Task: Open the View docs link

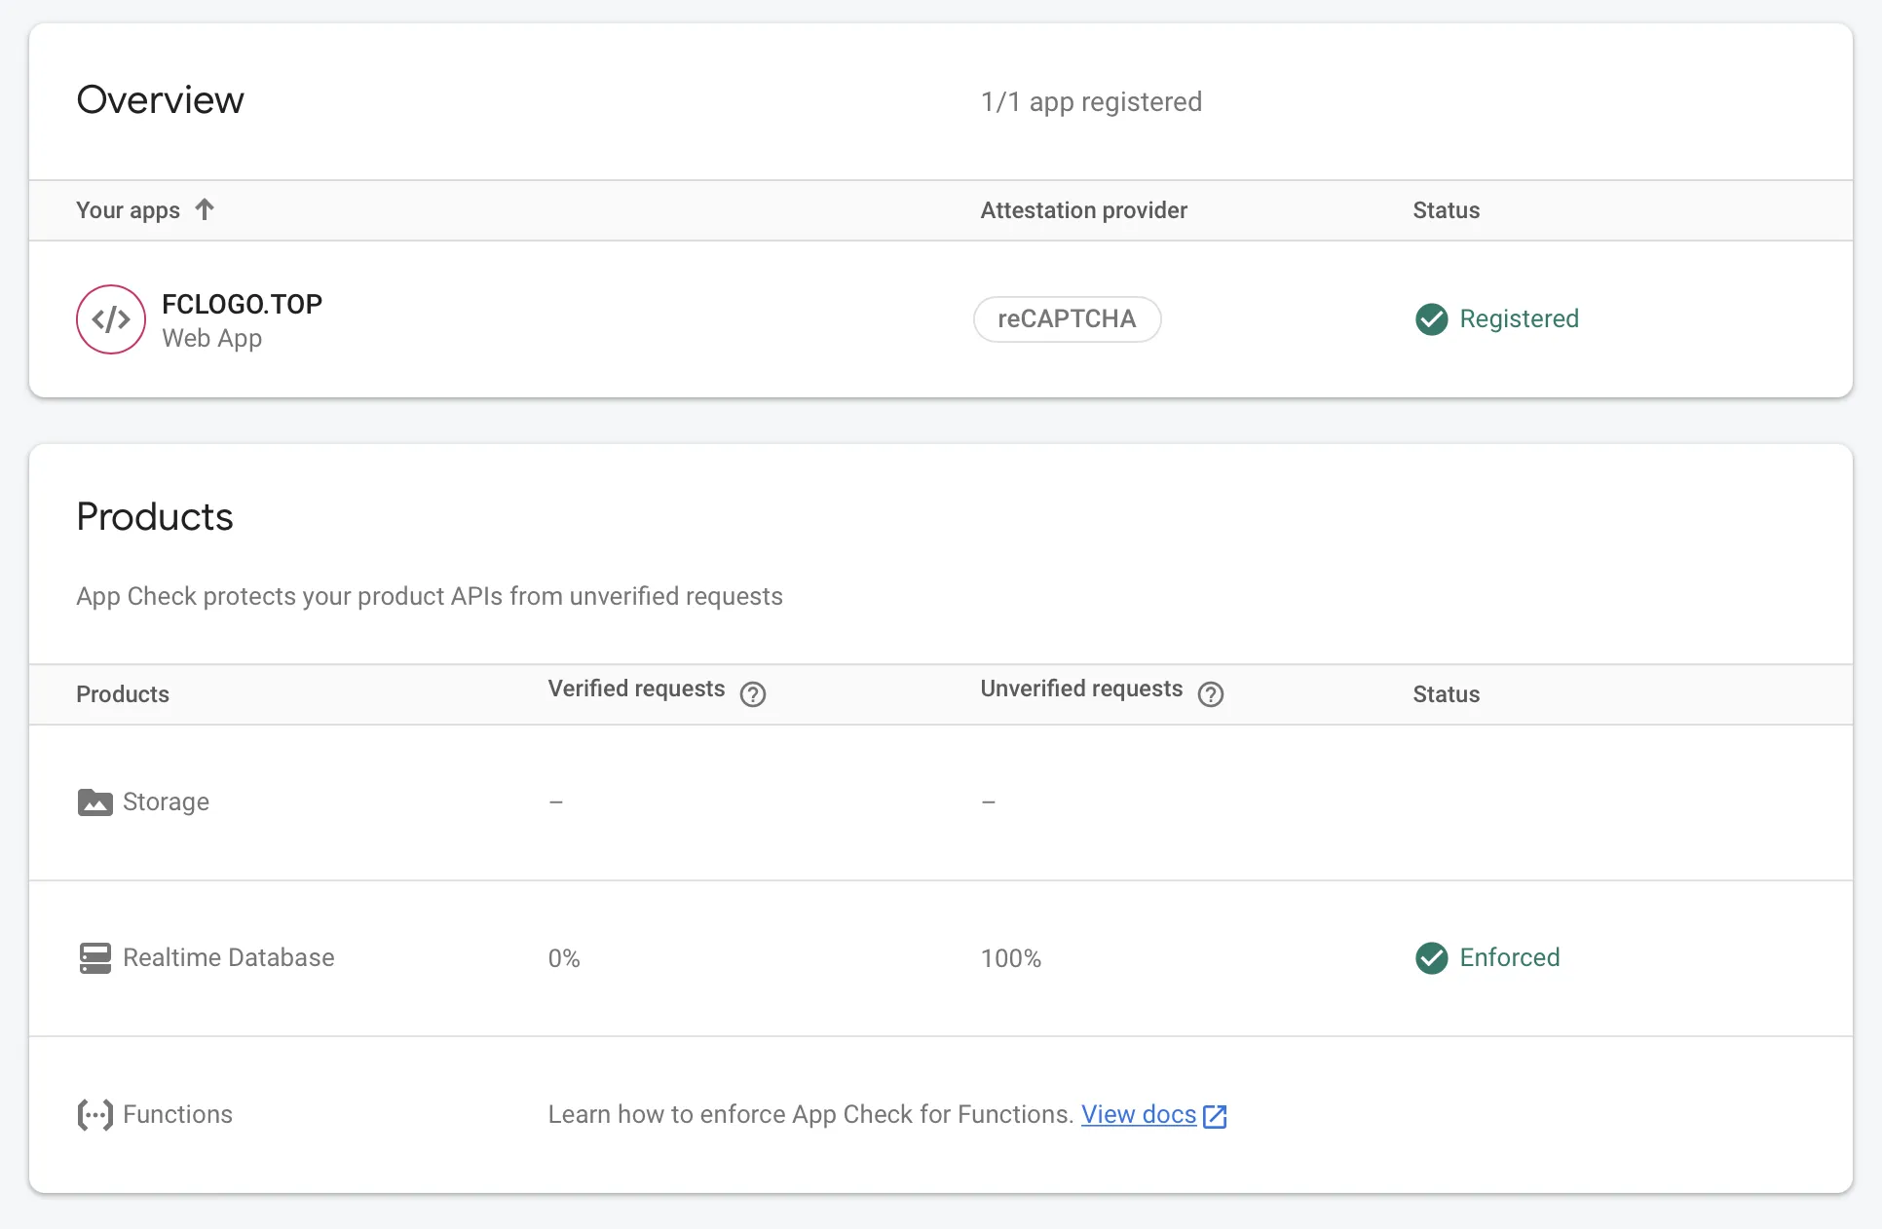Action: tap(1138, 1114)
